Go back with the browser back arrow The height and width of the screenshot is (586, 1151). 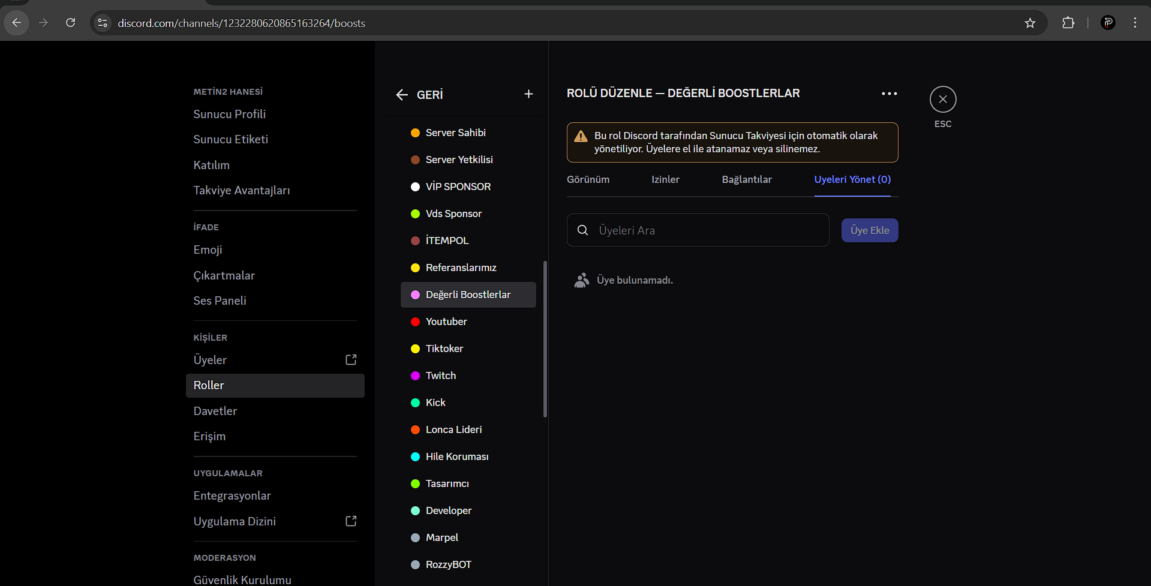click(x=17, y=23)
